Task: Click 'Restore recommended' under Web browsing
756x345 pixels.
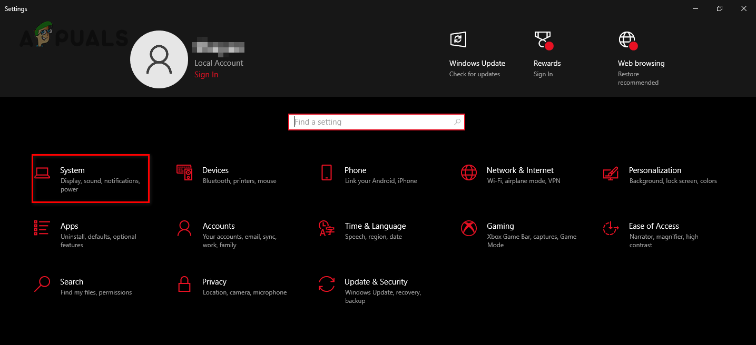Action: click(638, 78)
